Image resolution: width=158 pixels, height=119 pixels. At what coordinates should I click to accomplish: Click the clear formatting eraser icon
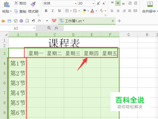(102, 11)
